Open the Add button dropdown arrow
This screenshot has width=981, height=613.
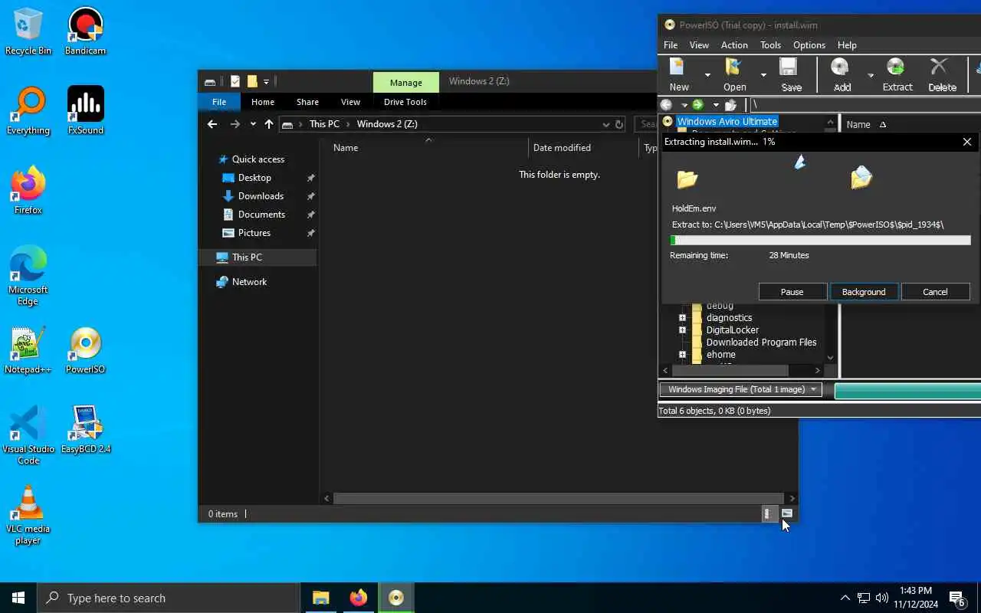871,75
